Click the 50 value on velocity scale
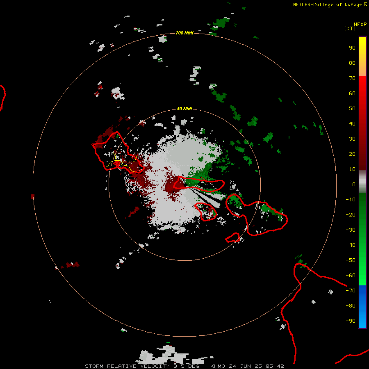369x369 pixels. 352,109
